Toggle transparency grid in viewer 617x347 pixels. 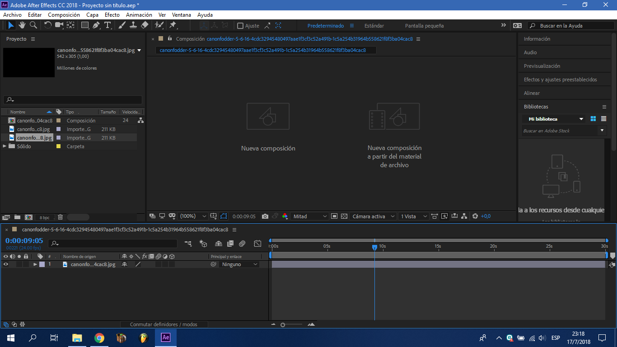coord(344,216)
